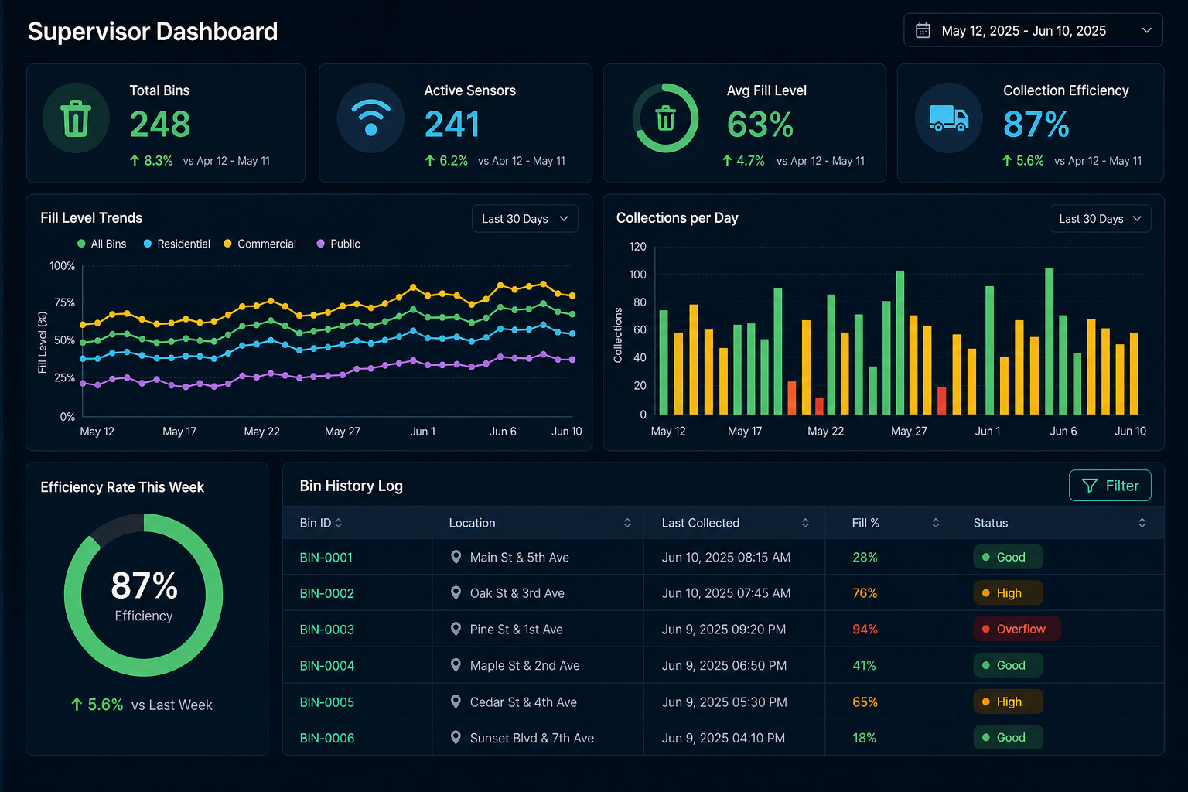Viewport: 1188px width, 792px height.
Task: Click the High status badge for BIN-0002
Action: [1008, 593]
